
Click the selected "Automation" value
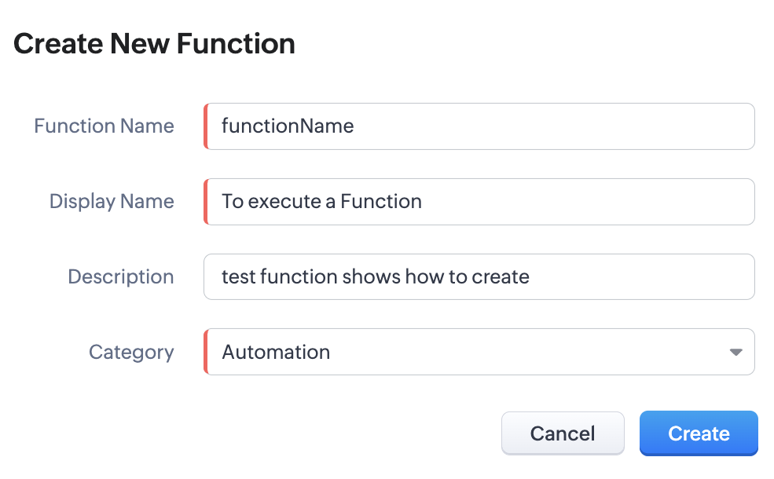[x=276, y=353]
